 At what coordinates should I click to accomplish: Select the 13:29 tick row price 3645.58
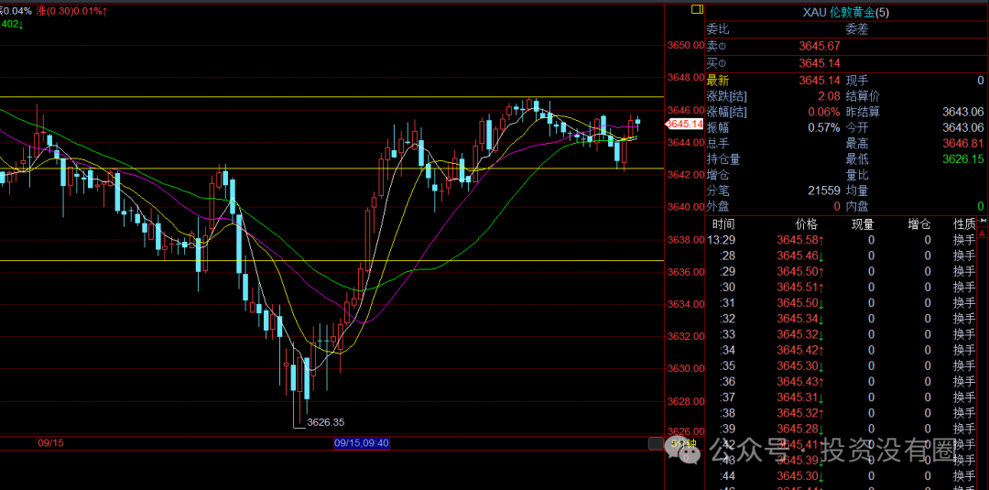pyautogui.click(x=800, y=240)
